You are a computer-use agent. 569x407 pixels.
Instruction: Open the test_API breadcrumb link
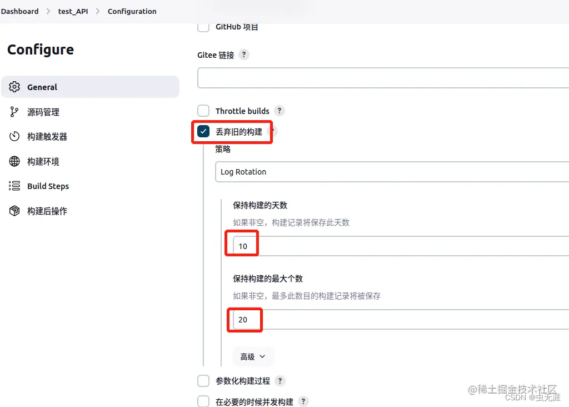click(73, 11)
